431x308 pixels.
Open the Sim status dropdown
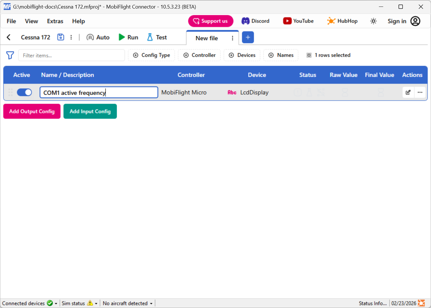[96, 303]
